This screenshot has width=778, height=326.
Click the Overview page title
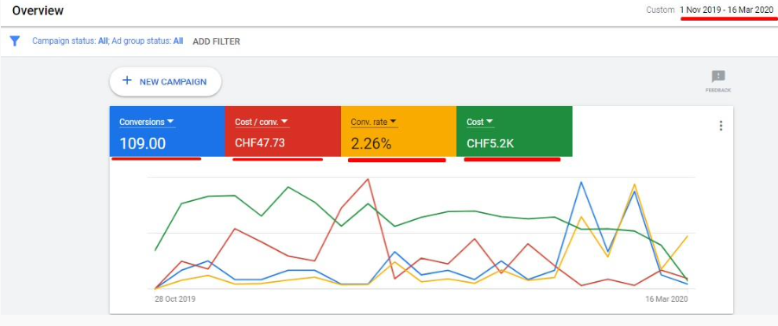coord(38,10)
